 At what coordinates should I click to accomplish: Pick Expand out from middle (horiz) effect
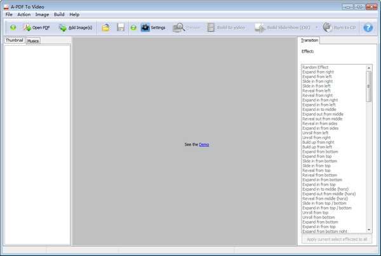[328, 193]
